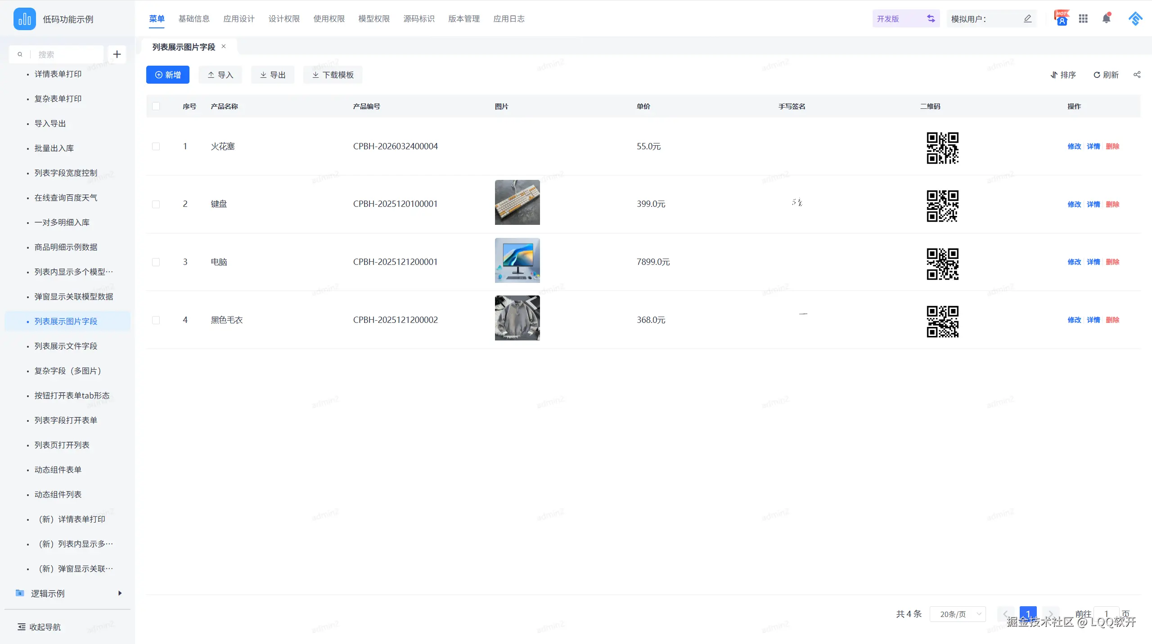Select the checkbox for 黑色毛衣 row
The height and width of the screenshot is (644, 1152).
(156, 320)
